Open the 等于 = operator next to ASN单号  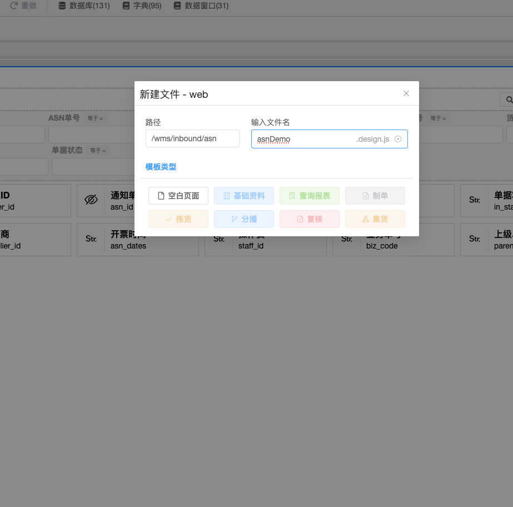pyautogui.click(x=95, y=118)
